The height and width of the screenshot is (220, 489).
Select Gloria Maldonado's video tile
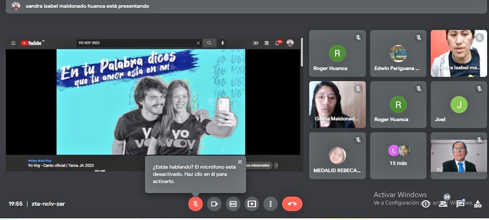click(338, 104)
